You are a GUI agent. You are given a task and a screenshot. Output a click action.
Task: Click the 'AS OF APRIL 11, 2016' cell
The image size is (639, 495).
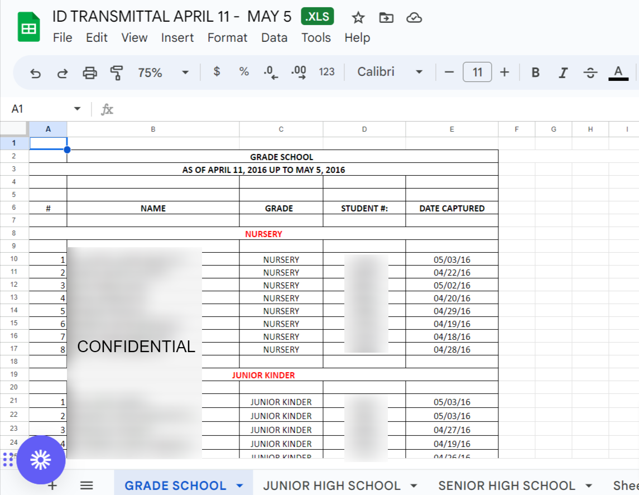point(263,170)
